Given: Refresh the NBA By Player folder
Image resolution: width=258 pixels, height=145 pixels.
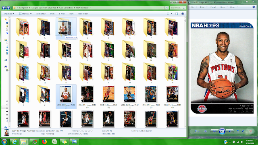Looking at the screenshot, I should (167, 8).
